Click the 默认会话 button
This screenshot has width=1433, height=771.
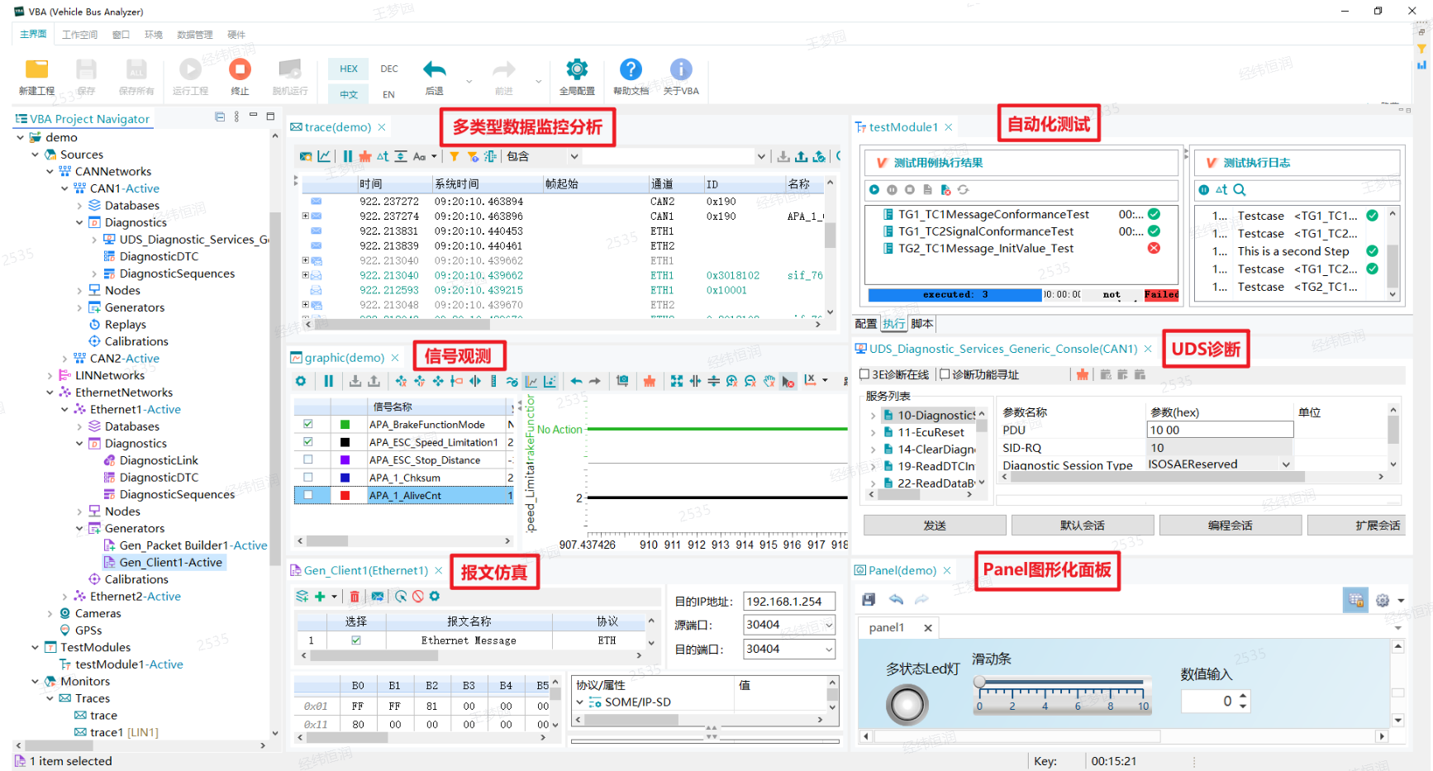[x=1083, y=526]
